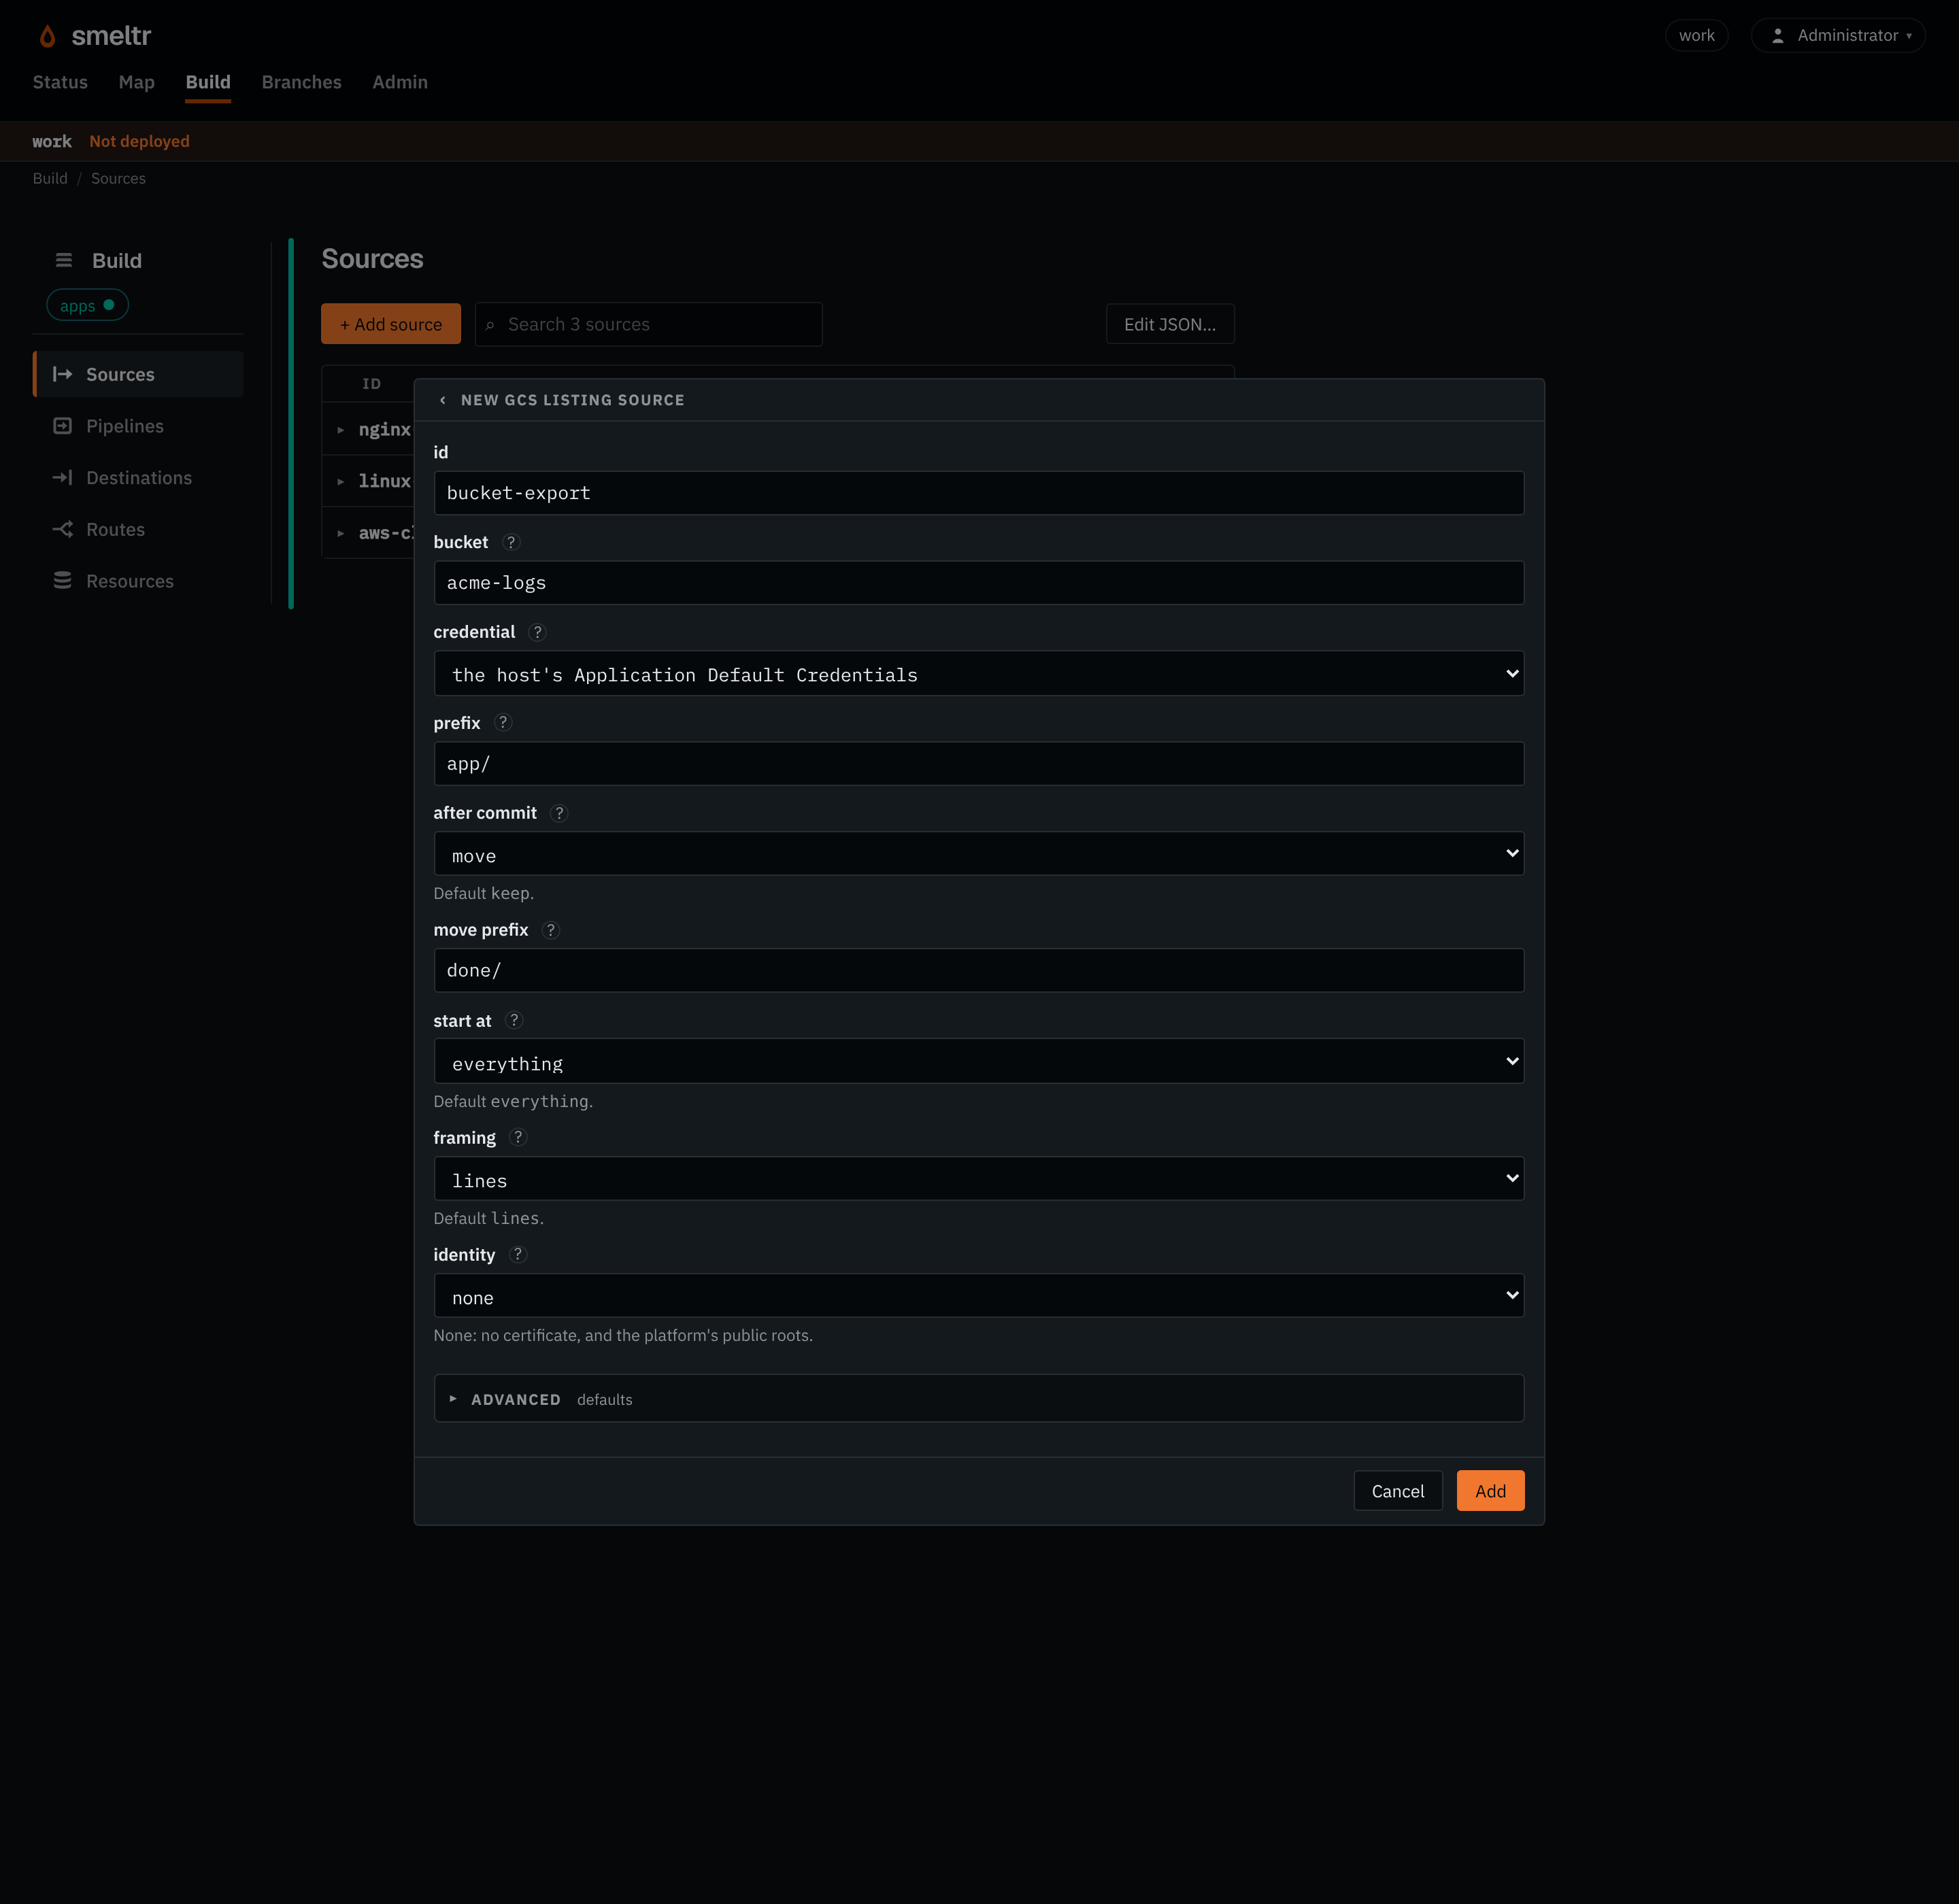Switch to the Admin tab
Image resolution: width=1959 pixels, height=1904 pixels.
click(x=399, y=82)
